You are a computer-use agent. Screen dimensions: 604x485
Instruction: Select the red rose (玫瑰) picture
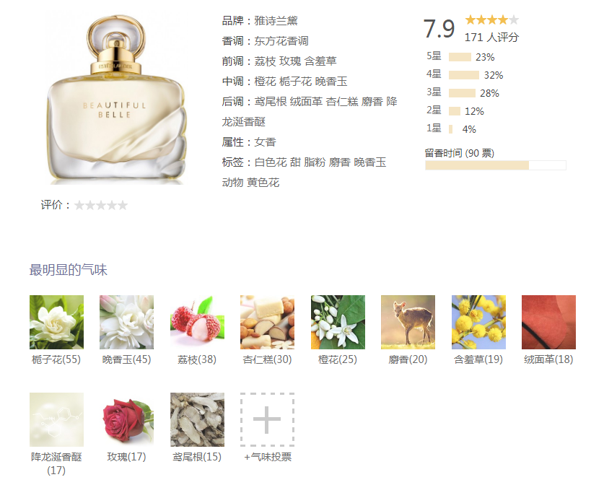(127, 419)
